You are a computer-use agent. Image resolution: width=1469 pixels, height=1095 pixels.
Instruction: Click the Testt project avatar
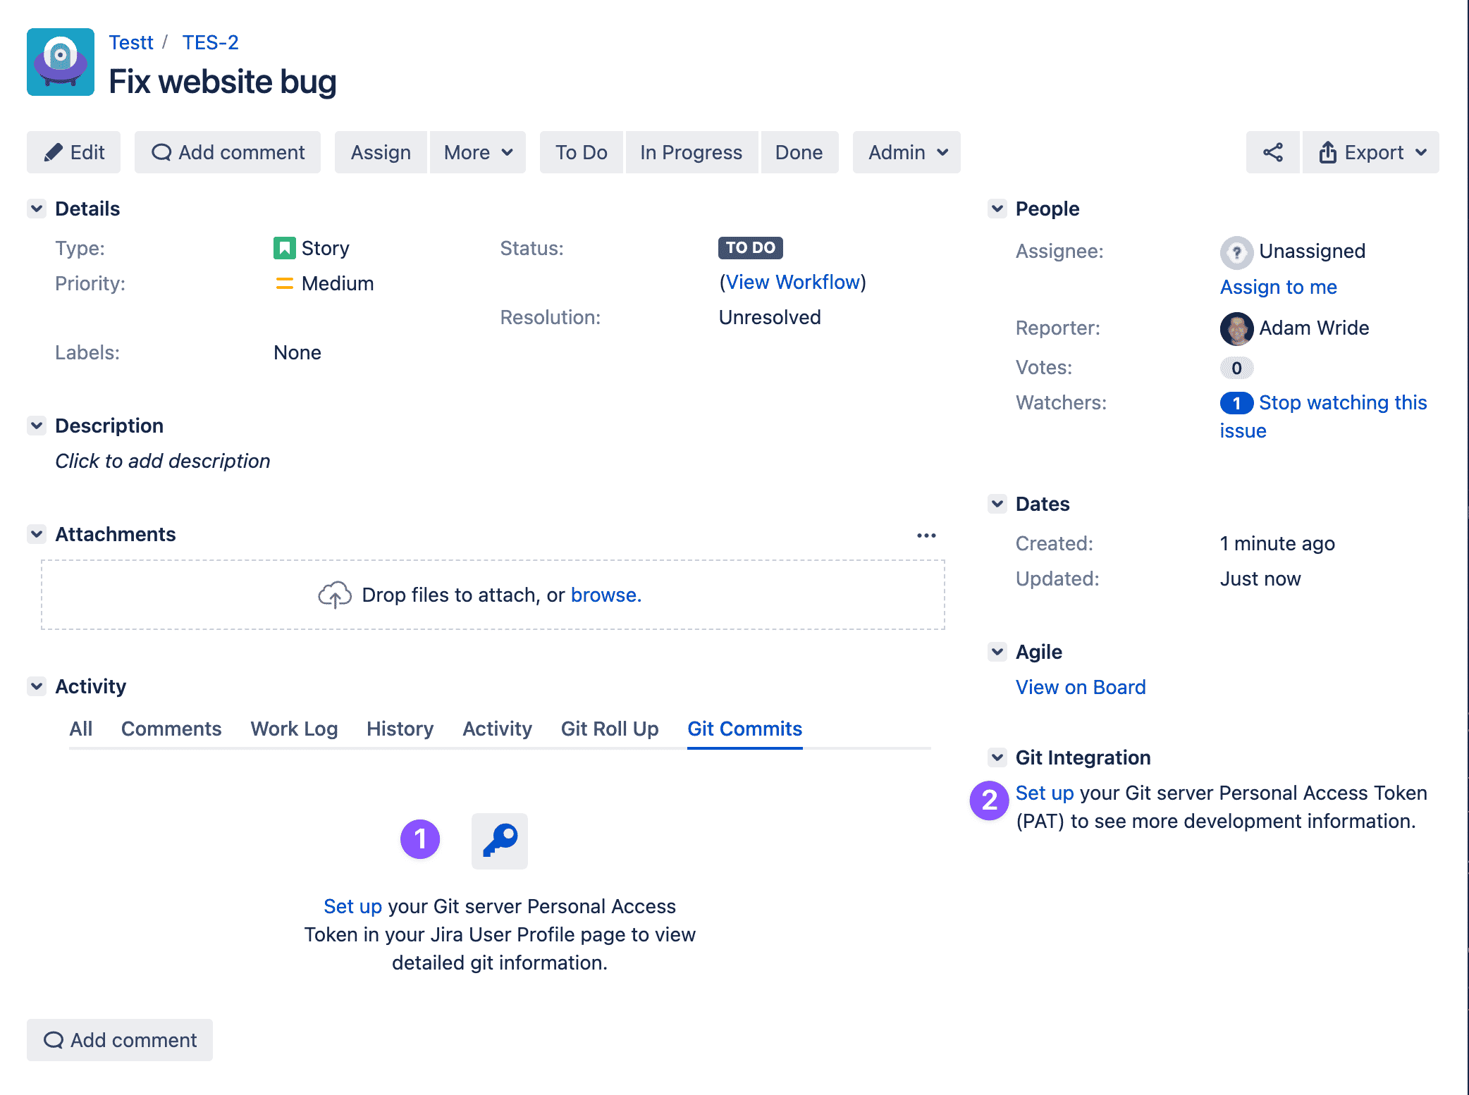pos(60,62)
